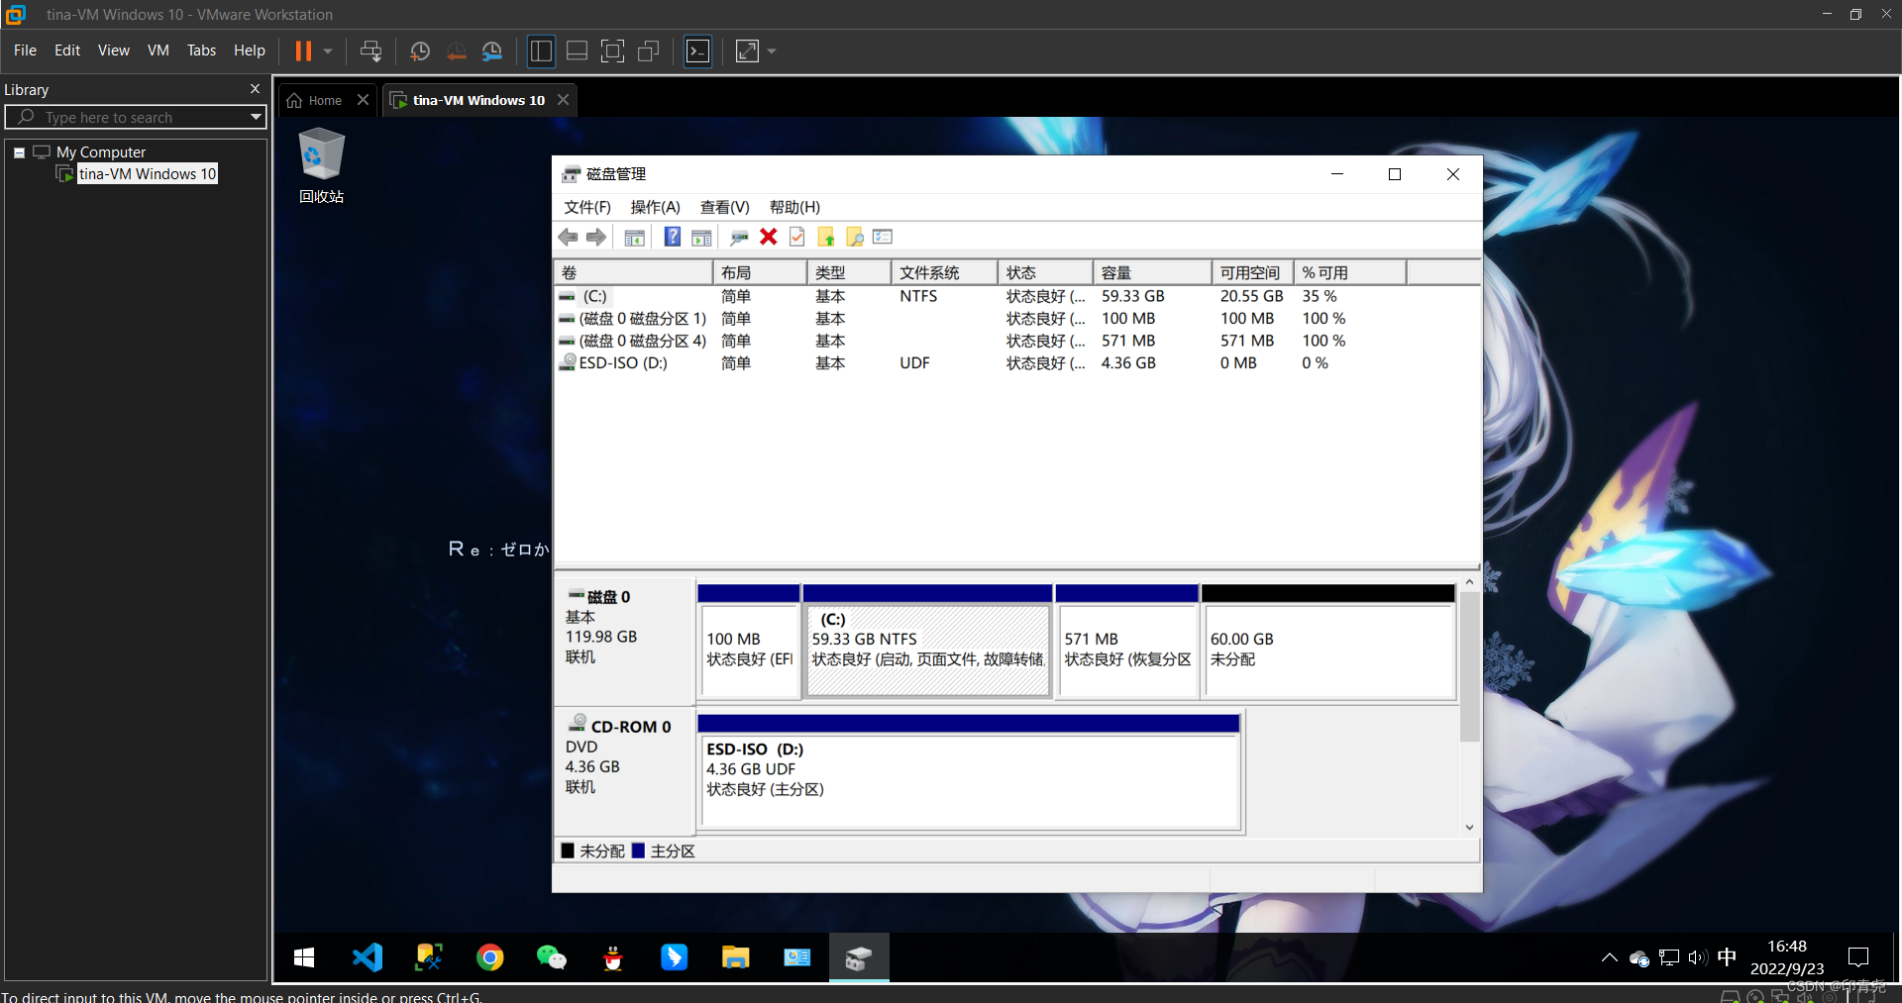Image resolution: width=1902 pixels, height=1003 pixels.
Task: Click show/hide action pane toolbar icon
Action: coord(701,238)
